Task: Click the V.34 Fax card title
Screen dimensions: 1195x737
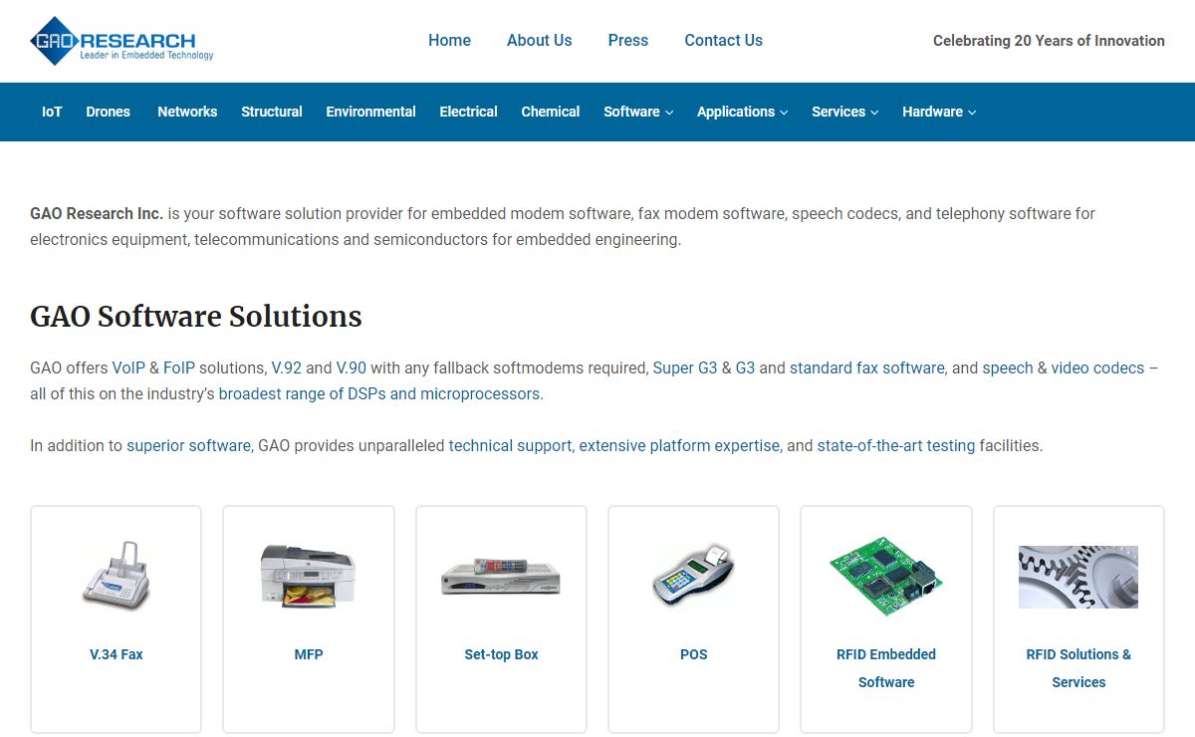Action: point(117,654)
